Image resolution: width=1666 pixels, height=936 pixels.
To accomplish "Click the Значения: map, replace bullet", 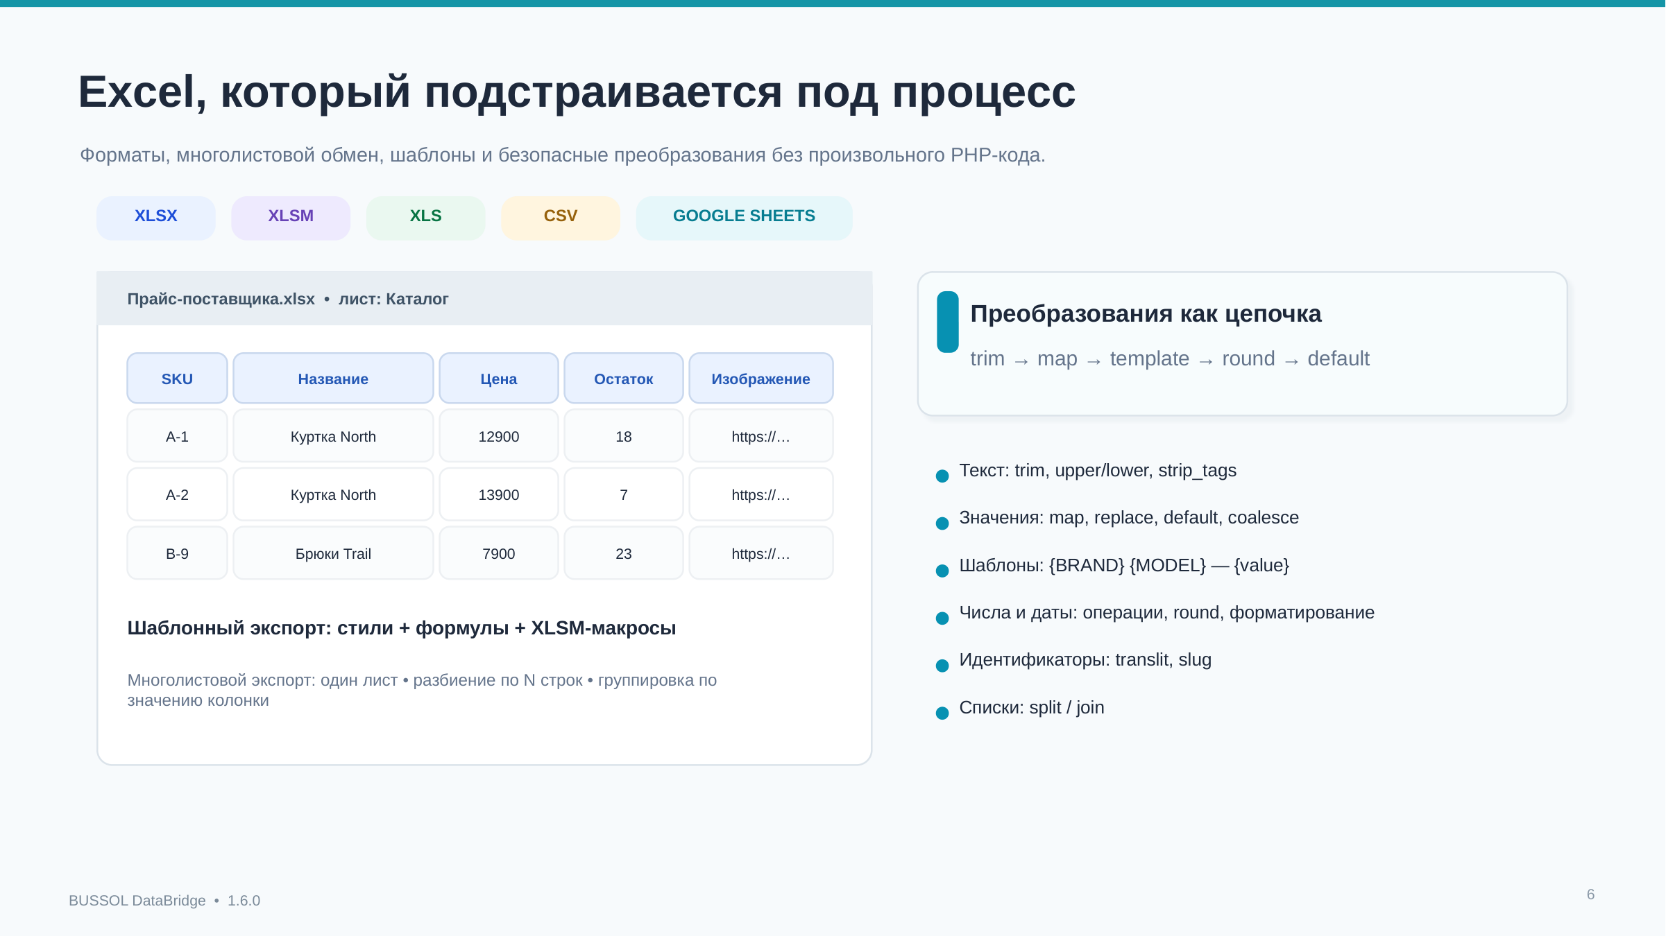I will coord(1129,518).
